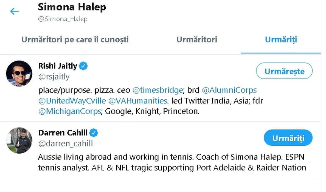Open Darren Cahill's profile photo
This screenshot has height=192, width=326.
pyautogui.click(x=19, y=140)
